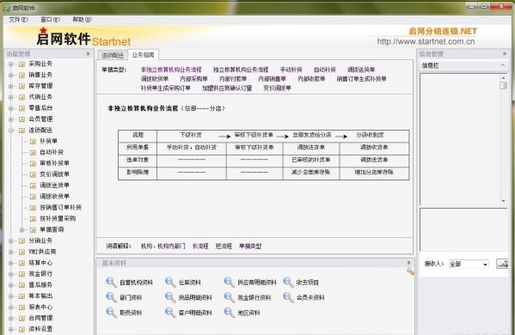
Task: Select the 结算中心 tree item
Action: tap(40, 263)
